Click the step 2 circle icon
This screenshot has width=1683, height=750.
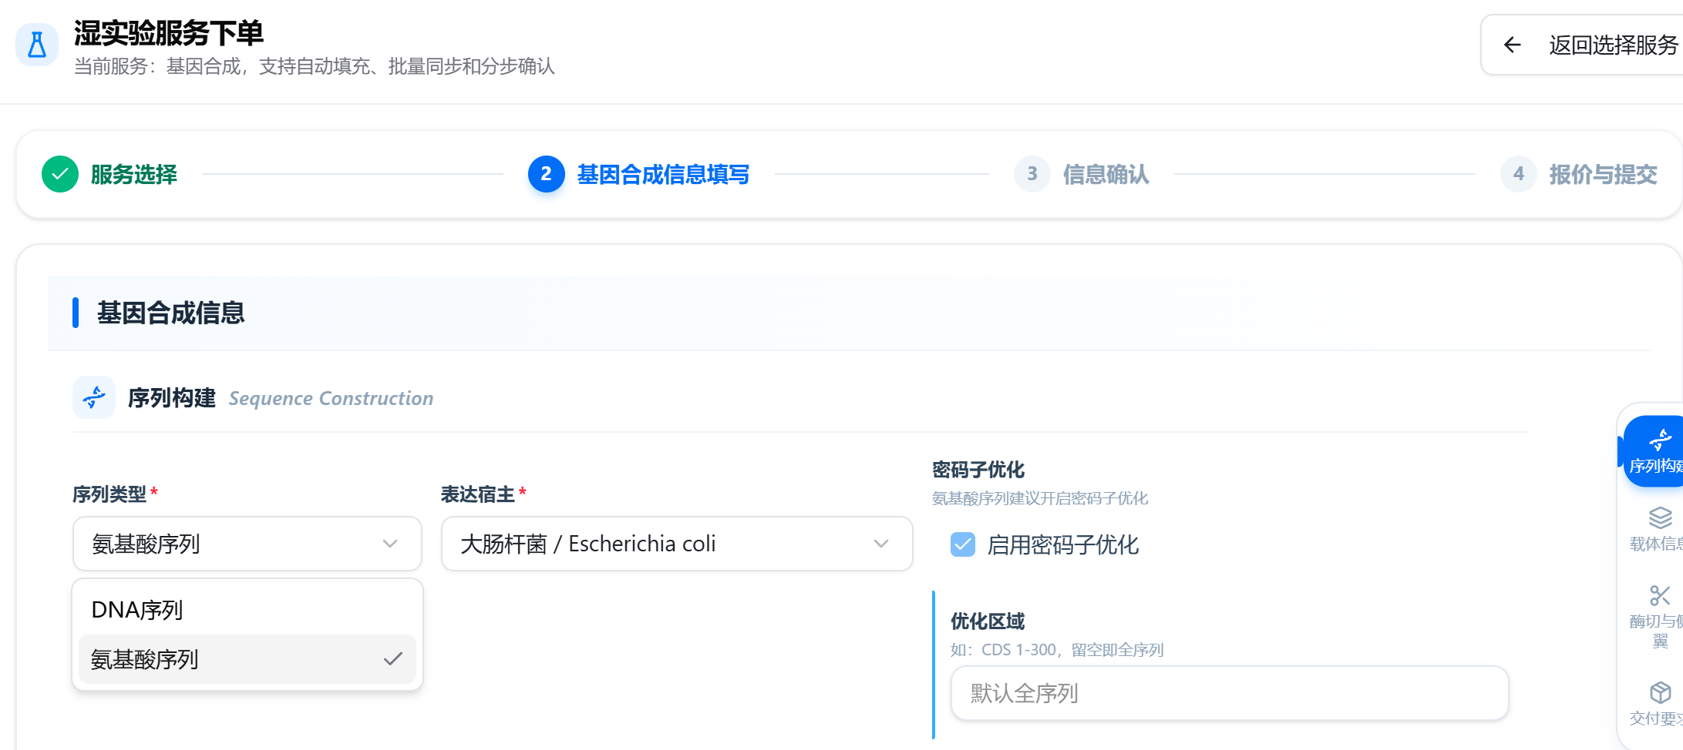546,174
